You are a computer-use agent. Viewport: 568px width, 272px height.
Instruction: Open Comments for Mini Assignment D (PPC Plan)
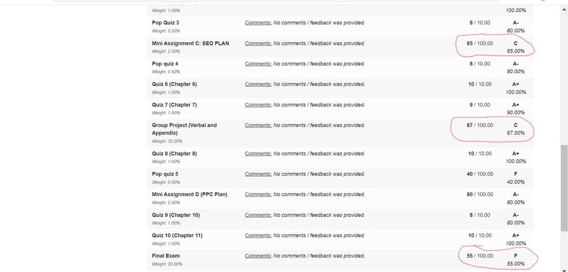point(258,194)
